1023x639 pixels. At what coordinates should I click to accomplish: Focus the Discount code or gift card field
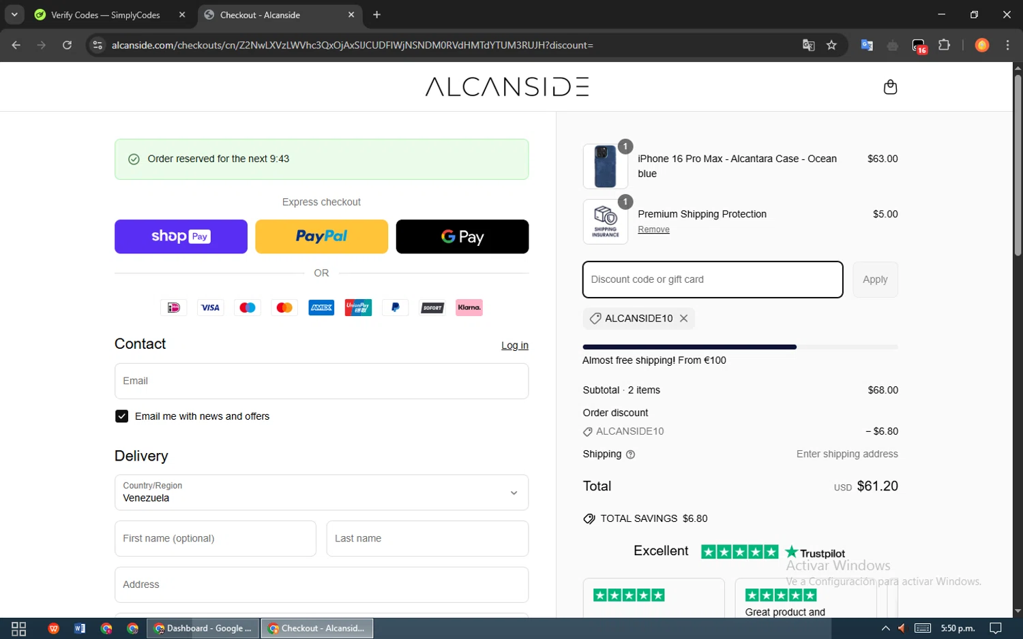click(713, 279)
